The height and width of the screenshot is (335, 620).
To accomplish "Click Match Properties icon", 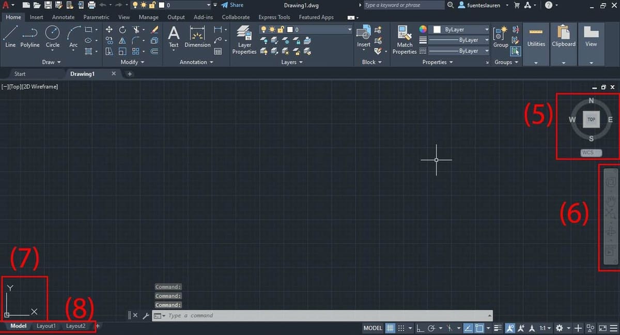I will [x=405, y=40].
